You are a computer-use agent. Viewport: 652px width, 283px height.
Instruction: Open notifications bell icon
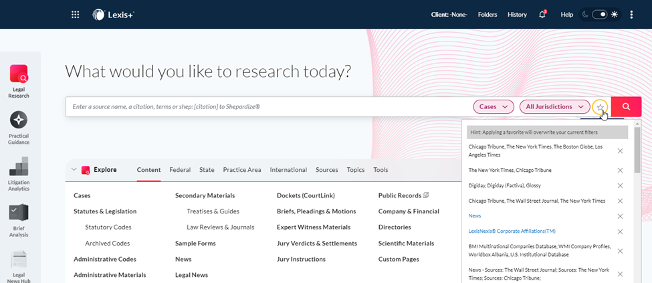coord(542,15)
